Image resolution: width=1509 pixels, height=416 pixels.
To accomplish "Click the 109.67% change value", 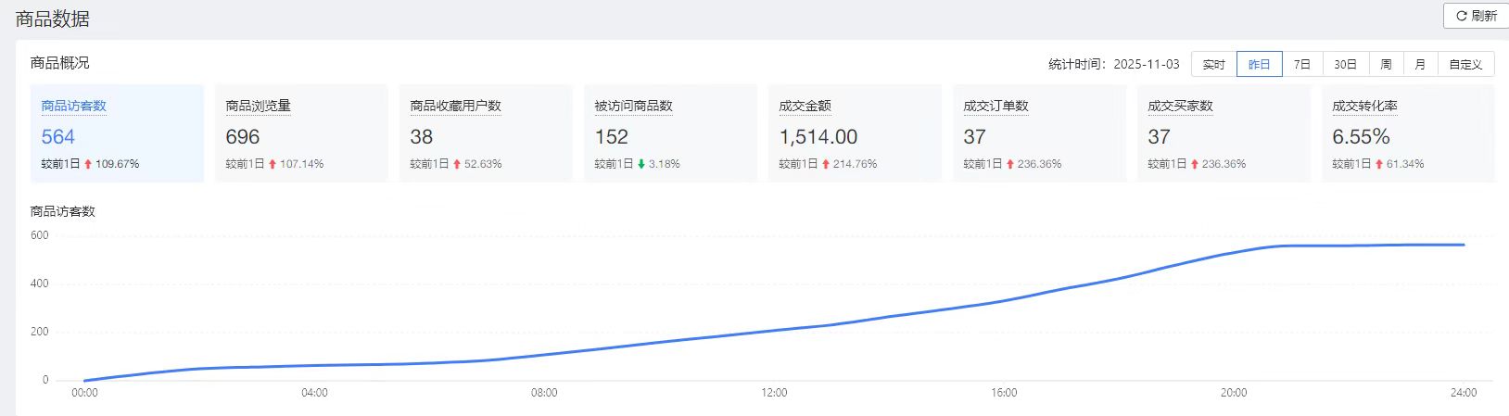I will coord(117,164).
